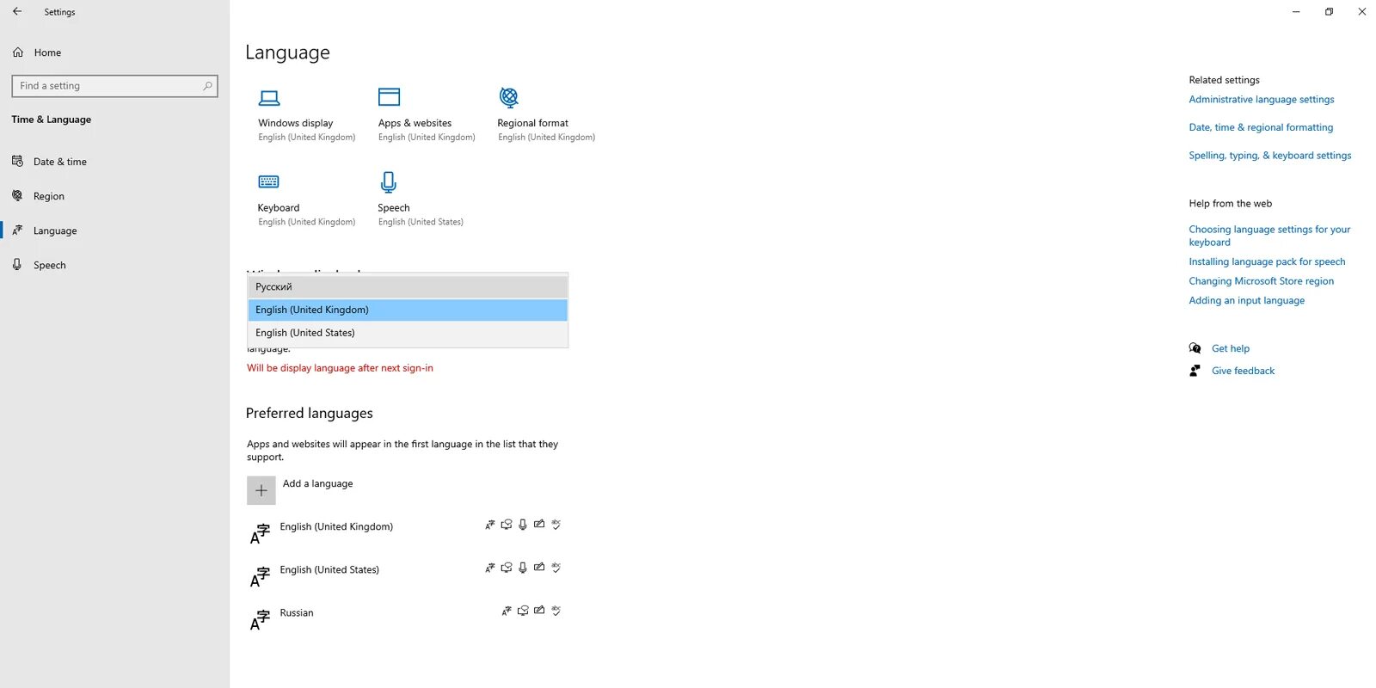Screen dimensions: 1376x688
Task: Click spell-check icon for Russian
Action: click(x=556, y=611)
